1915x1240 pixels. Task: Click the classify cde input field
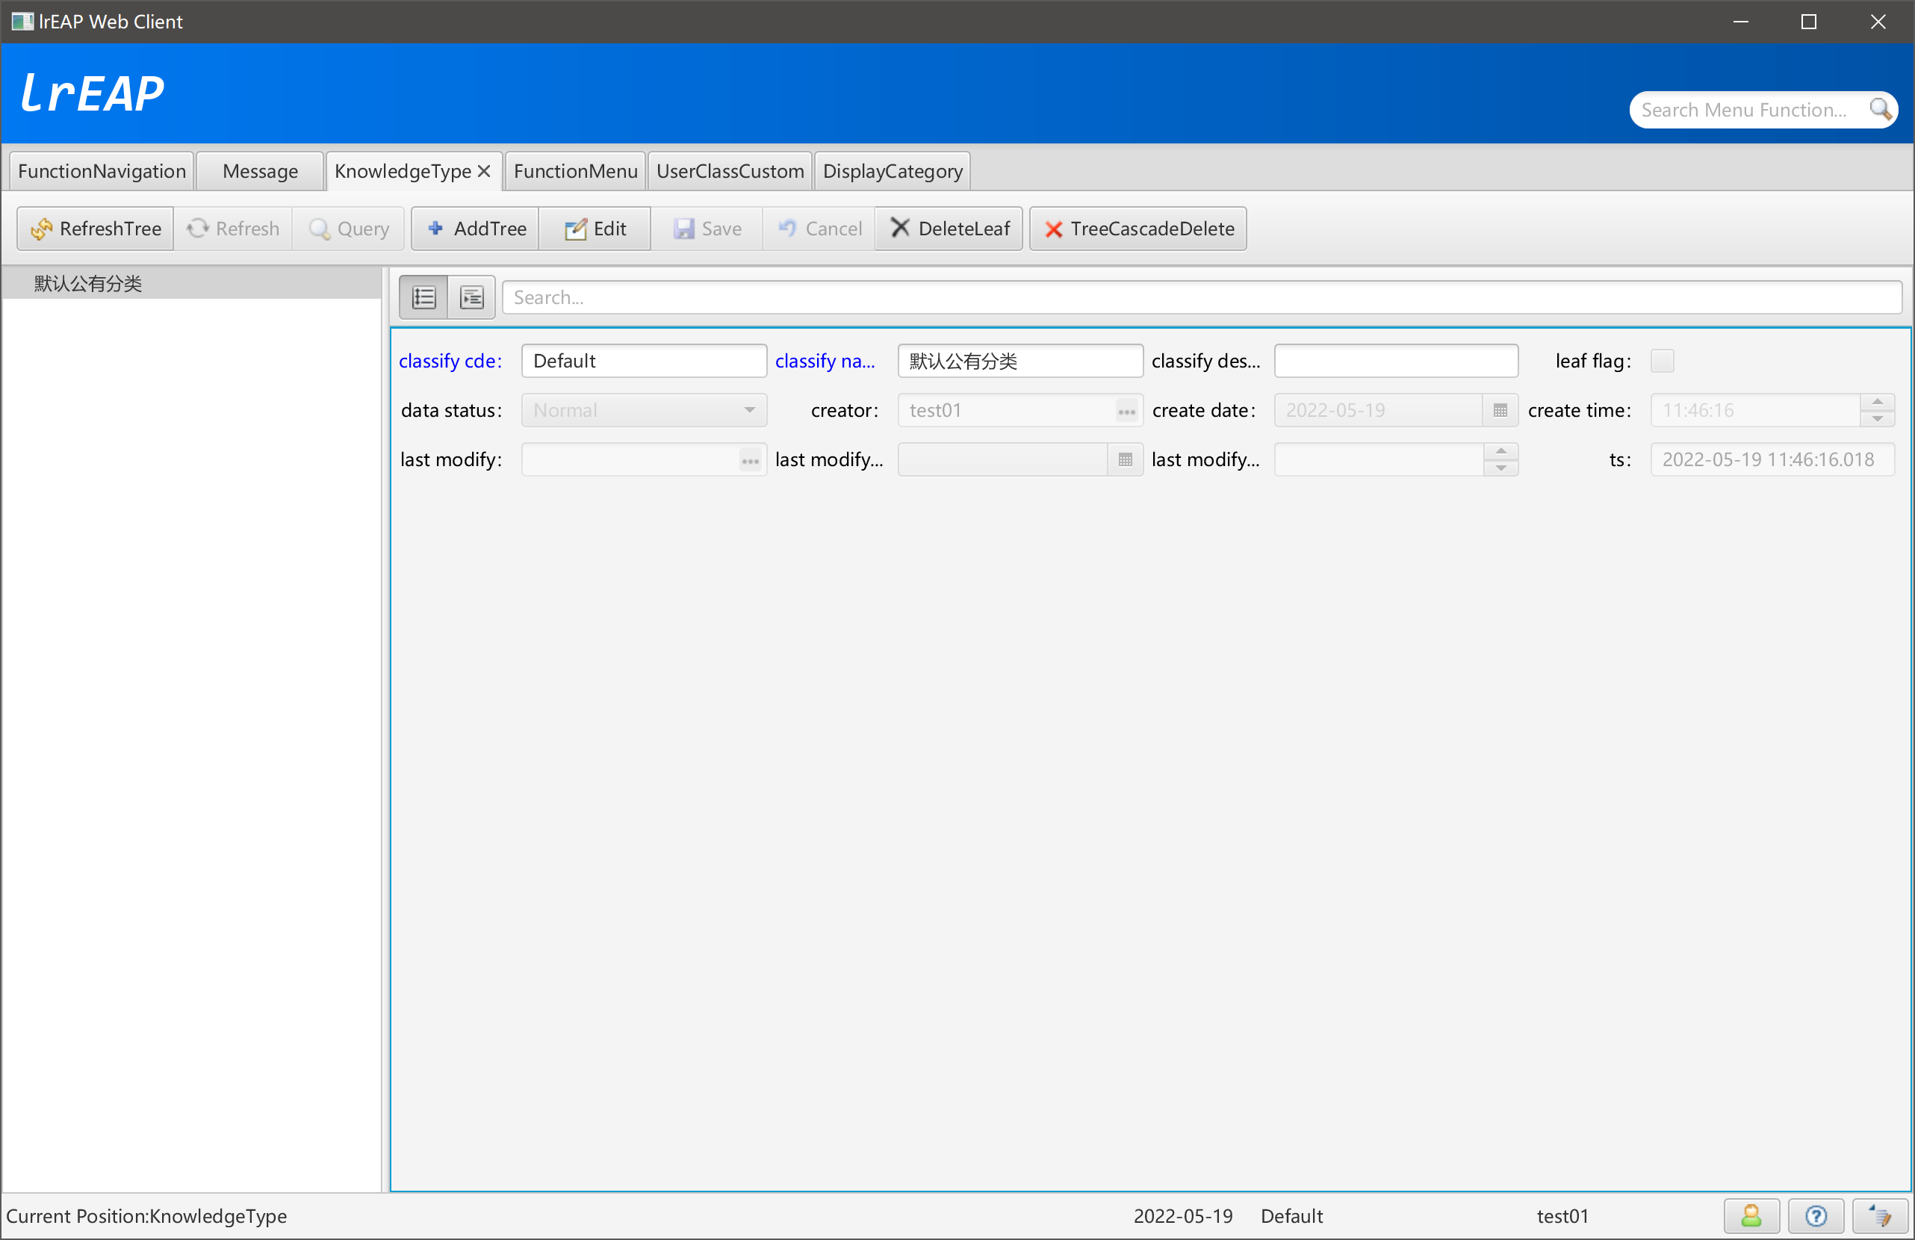pos(644,362)
